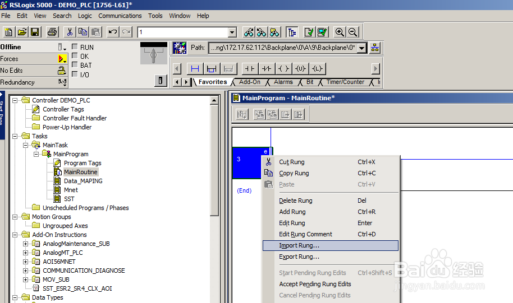
Task: Click first icon in MainRoutine editor toolbar
Action: click(x=242, y=114)
